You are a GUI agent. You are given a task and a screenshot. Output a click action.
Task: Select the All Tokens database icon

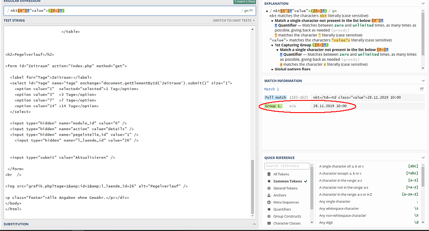269,174
